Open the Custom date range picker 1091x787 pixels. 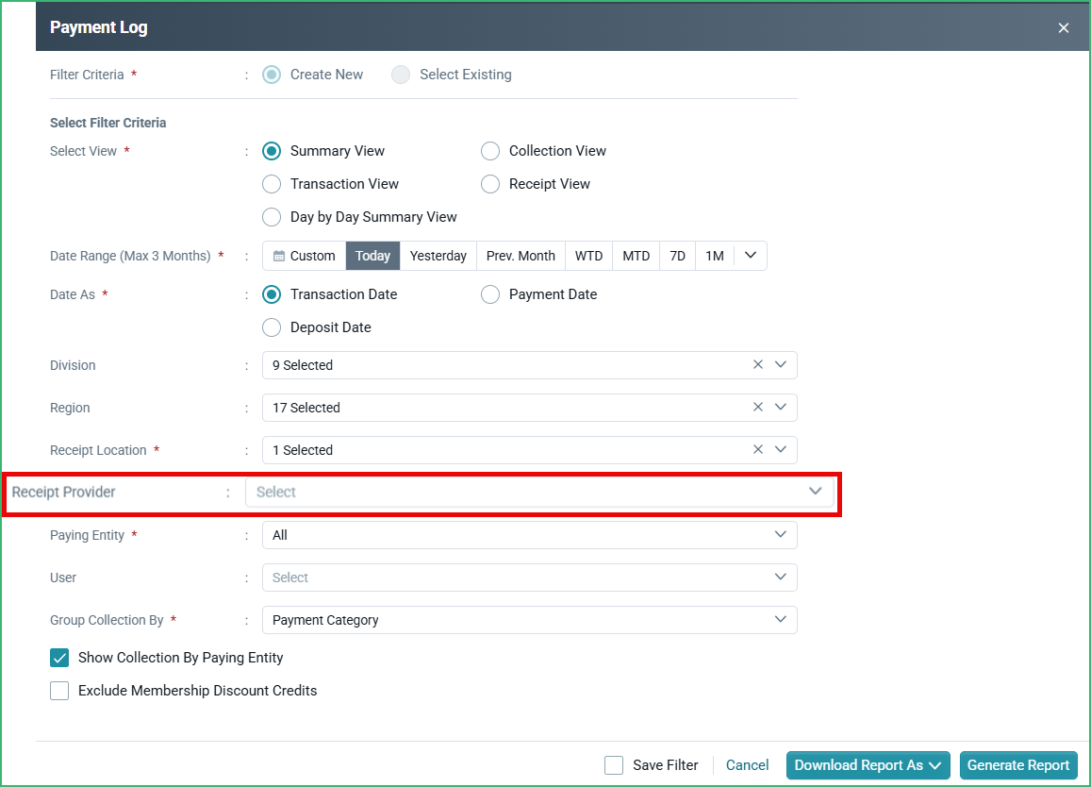pos(304,256)
